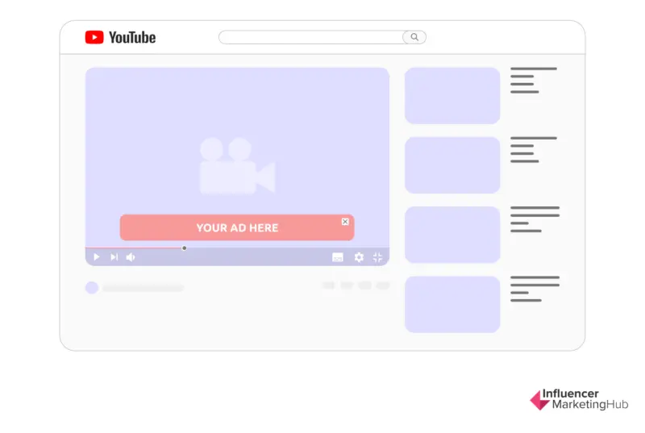The height and width of the screenshot is (433, 645).
Task: Close the YOUR AD HERE banner
Action: coord(345,222)
